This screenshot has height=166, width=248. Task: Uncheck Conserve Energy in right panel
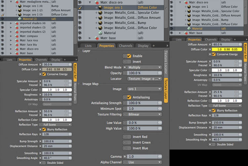(214, 54)
